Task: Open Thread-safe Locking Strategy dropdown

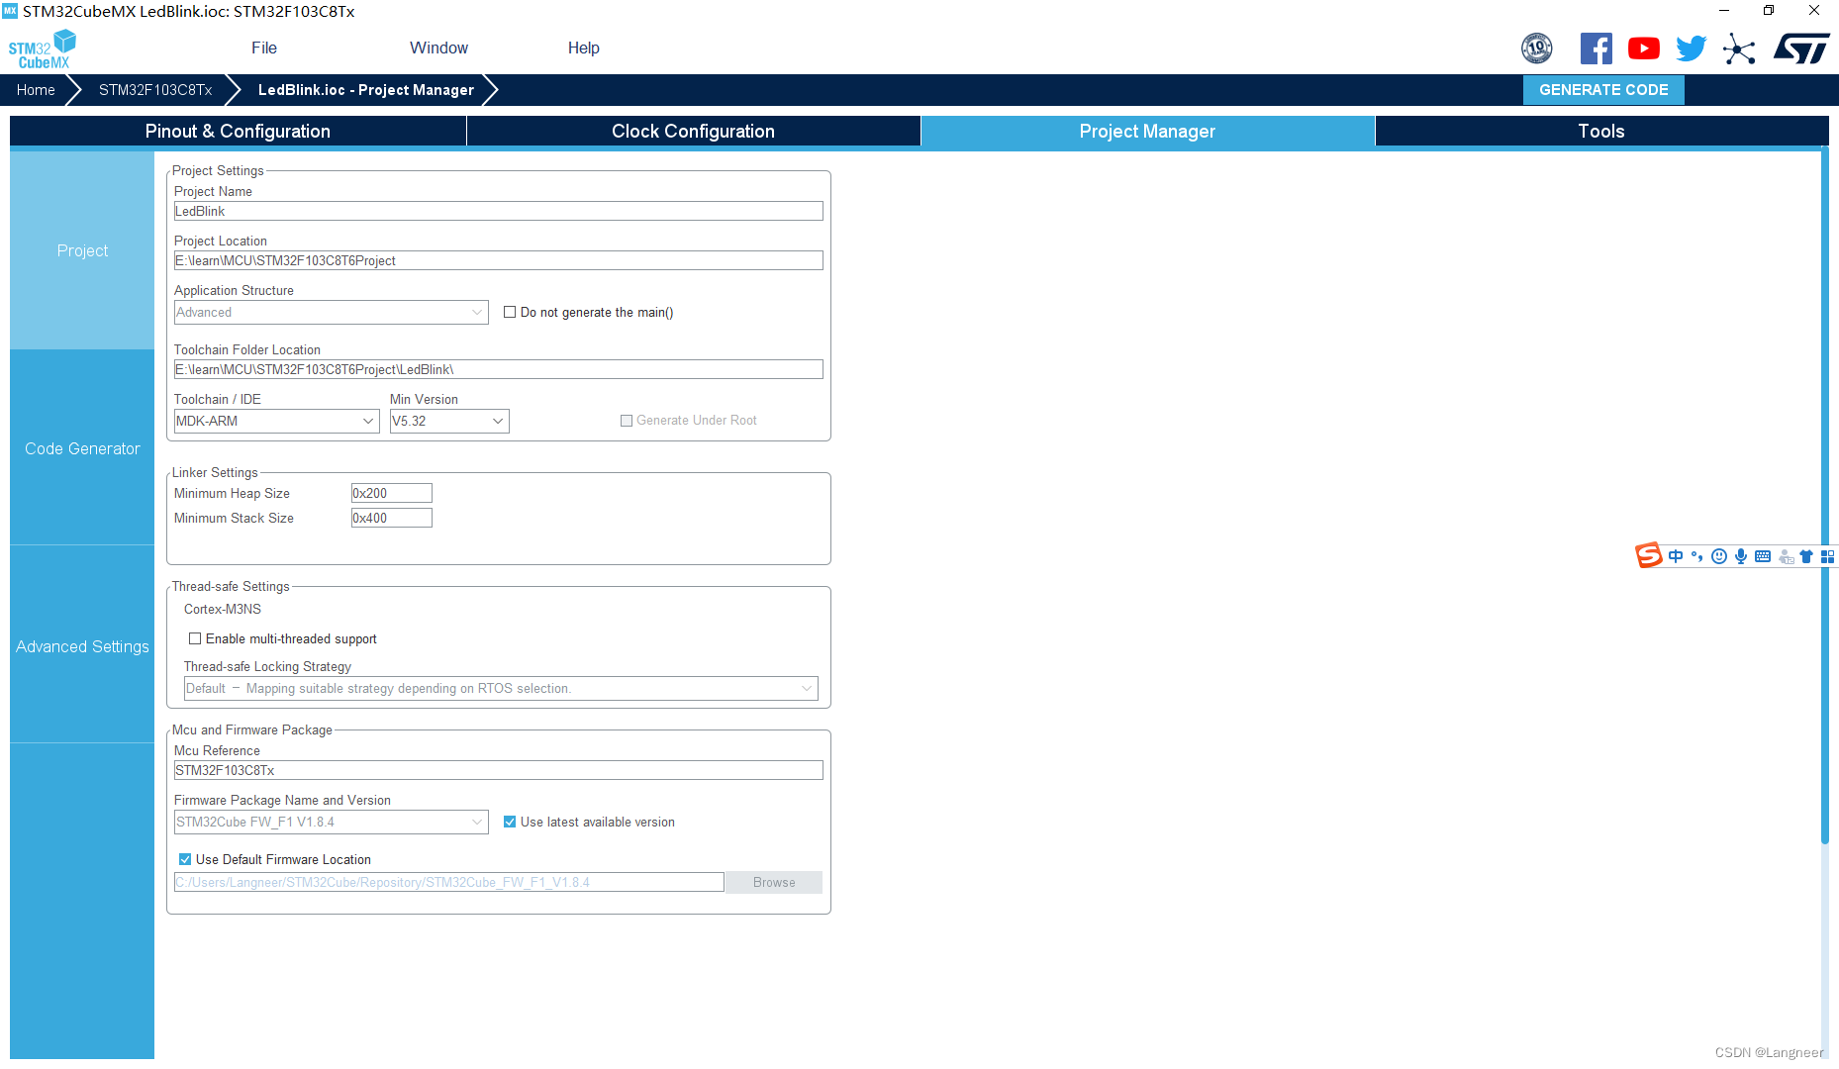Action: (x=501, y=688)
